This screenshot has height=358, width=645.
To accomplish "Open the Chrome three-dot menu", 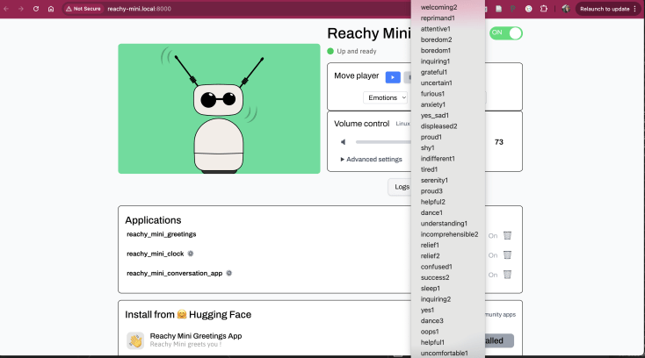I will click(x=635, y=9).
